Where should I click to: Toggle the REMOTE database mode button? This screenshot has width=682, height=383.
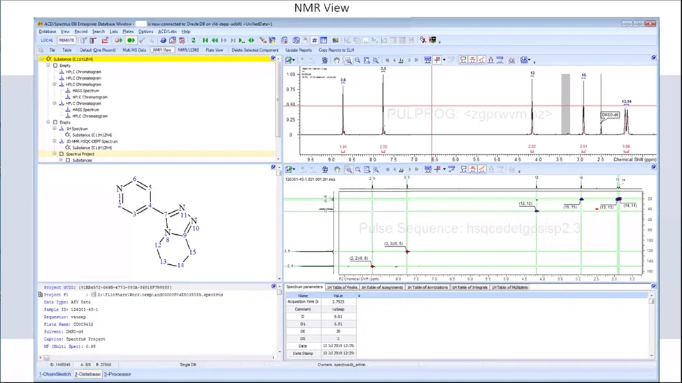click(66, 41)
